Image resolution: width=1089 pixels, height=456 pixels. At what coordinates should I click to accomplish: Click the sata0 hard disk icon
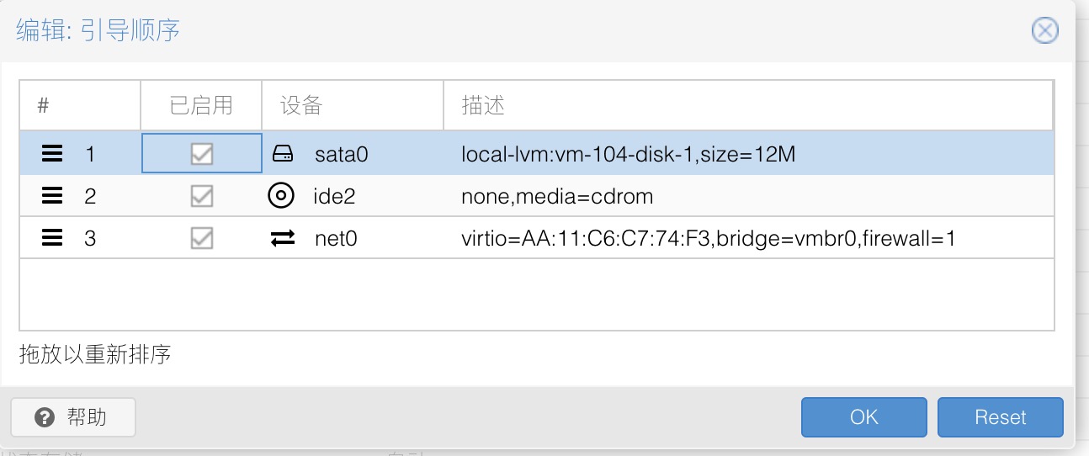click(283, 154)
